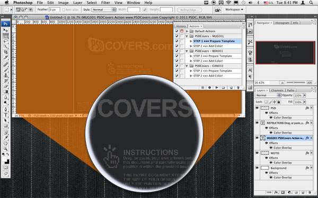Viewport: 318px width, 198px height.
Task: Hide the MUG001 PSDCovers Action layer
Action: [x=257, y=138]
